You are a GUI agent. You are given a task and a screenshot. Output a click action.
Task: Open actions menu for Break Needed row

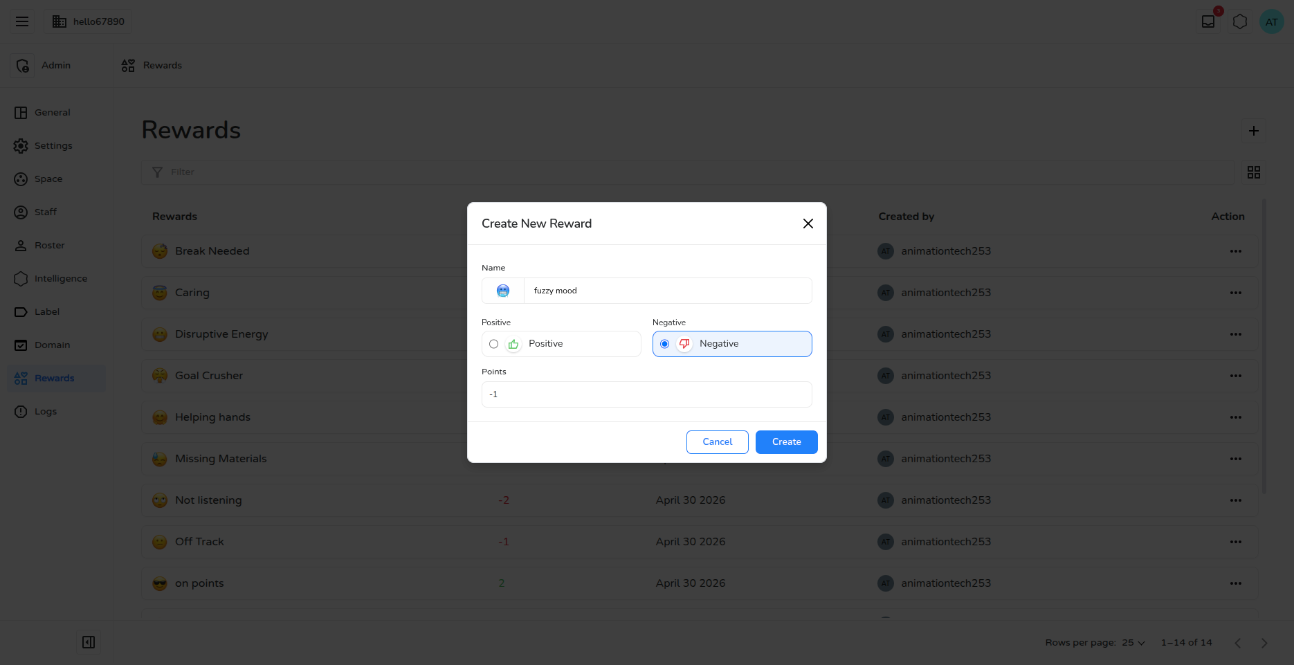(1236, 251)
